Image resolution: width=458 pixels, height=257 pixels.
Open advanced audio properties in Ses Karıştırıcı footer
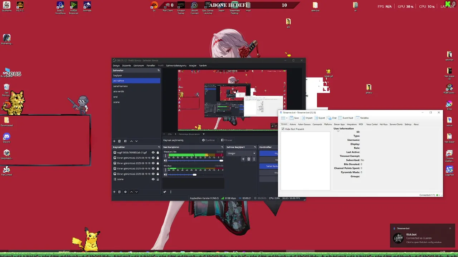click(165, 192)
